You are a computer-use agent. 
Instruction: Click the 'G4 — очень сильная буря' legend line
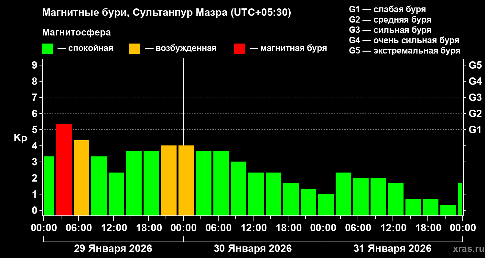pyautogui.click(x=404, y=40)
